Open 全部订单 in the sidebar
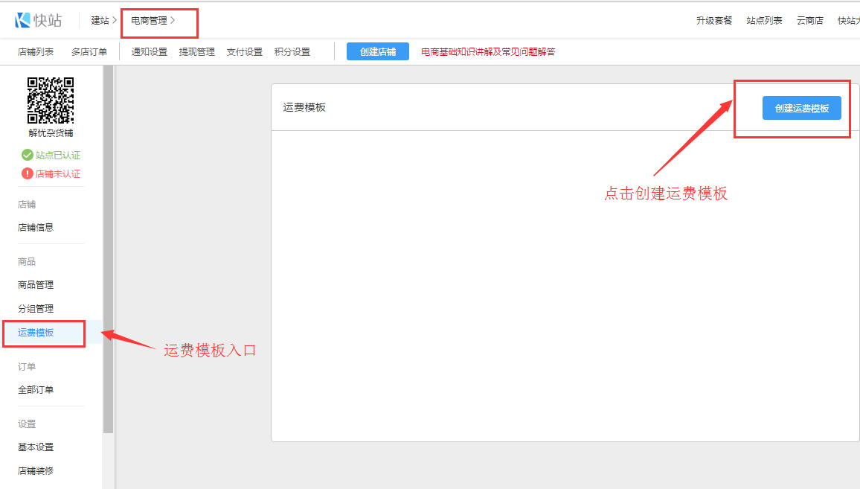The height and width of the screenshot is (489, 860). coord(36,390)
